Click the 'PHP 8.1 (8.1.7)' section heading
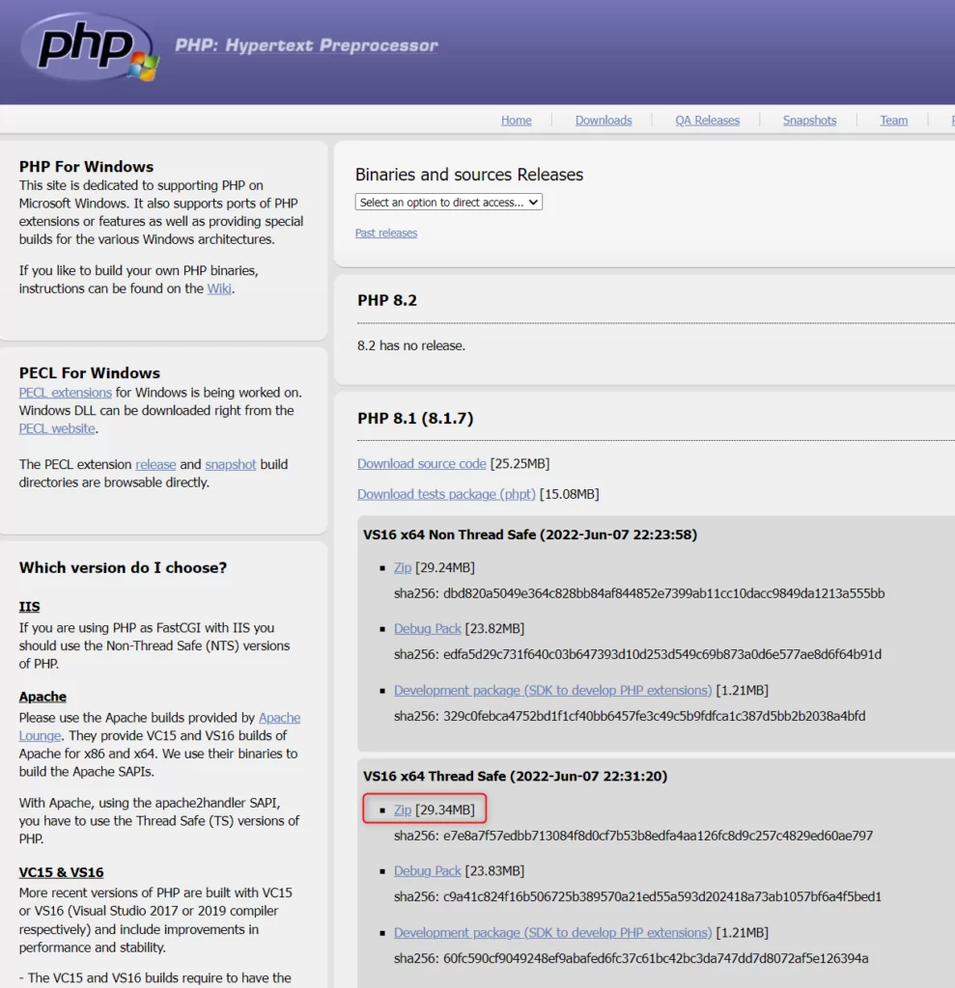This screenshot has width=955, height=988. coord(415,419)
